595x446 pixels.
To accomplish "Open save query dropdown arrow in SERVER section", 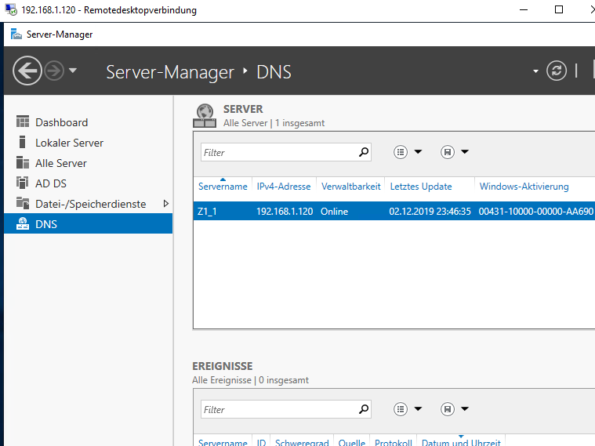I will (x=465, y=152).
